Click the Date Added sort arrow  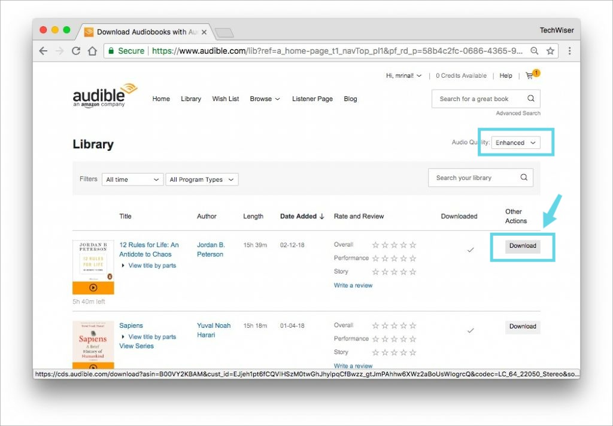[x=321, y=216]
